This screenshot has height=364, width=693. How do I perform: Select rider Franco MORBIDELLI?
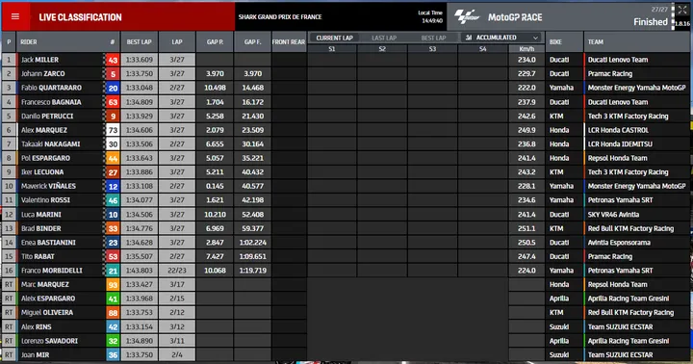point(52,271)
